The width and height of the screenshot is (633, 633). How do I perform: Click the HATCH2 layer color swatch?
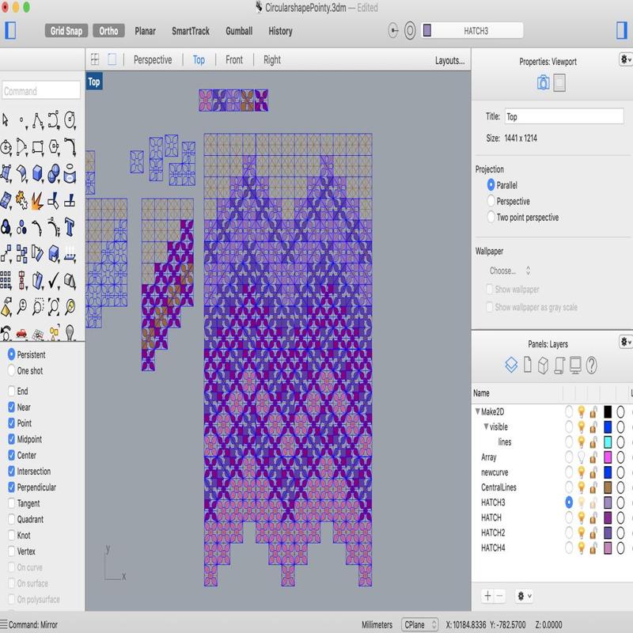click(x=608, y=533)
